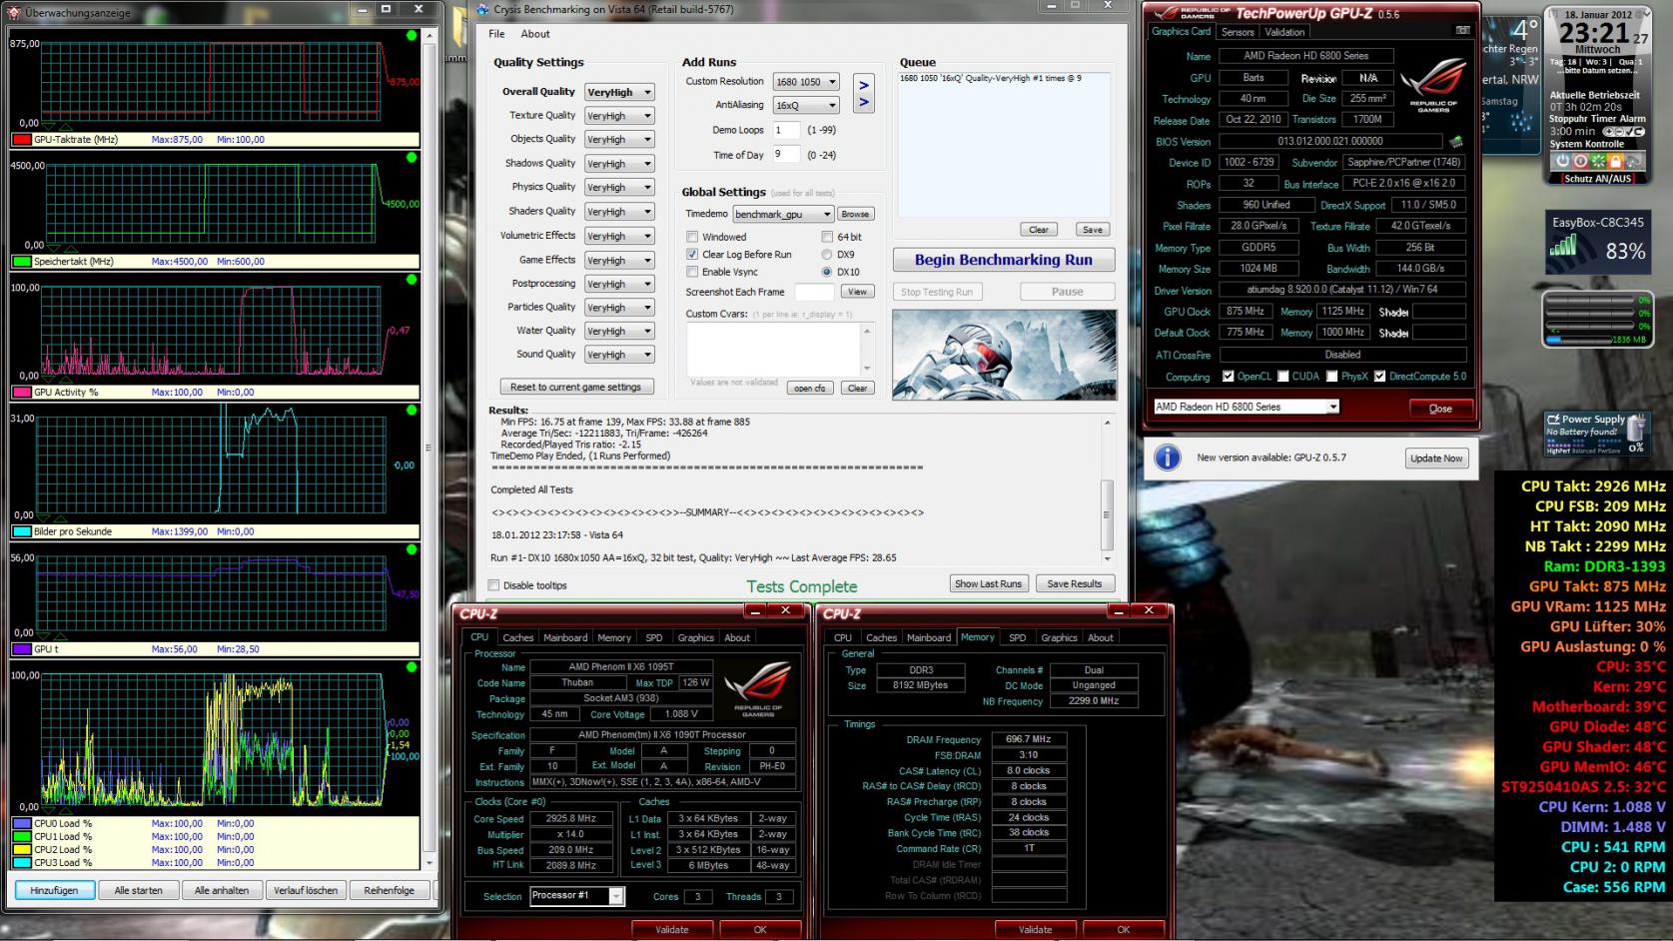Open the About menu in Crysis Benchmarking
This screenshot has width=1673, height=941.
535,34
